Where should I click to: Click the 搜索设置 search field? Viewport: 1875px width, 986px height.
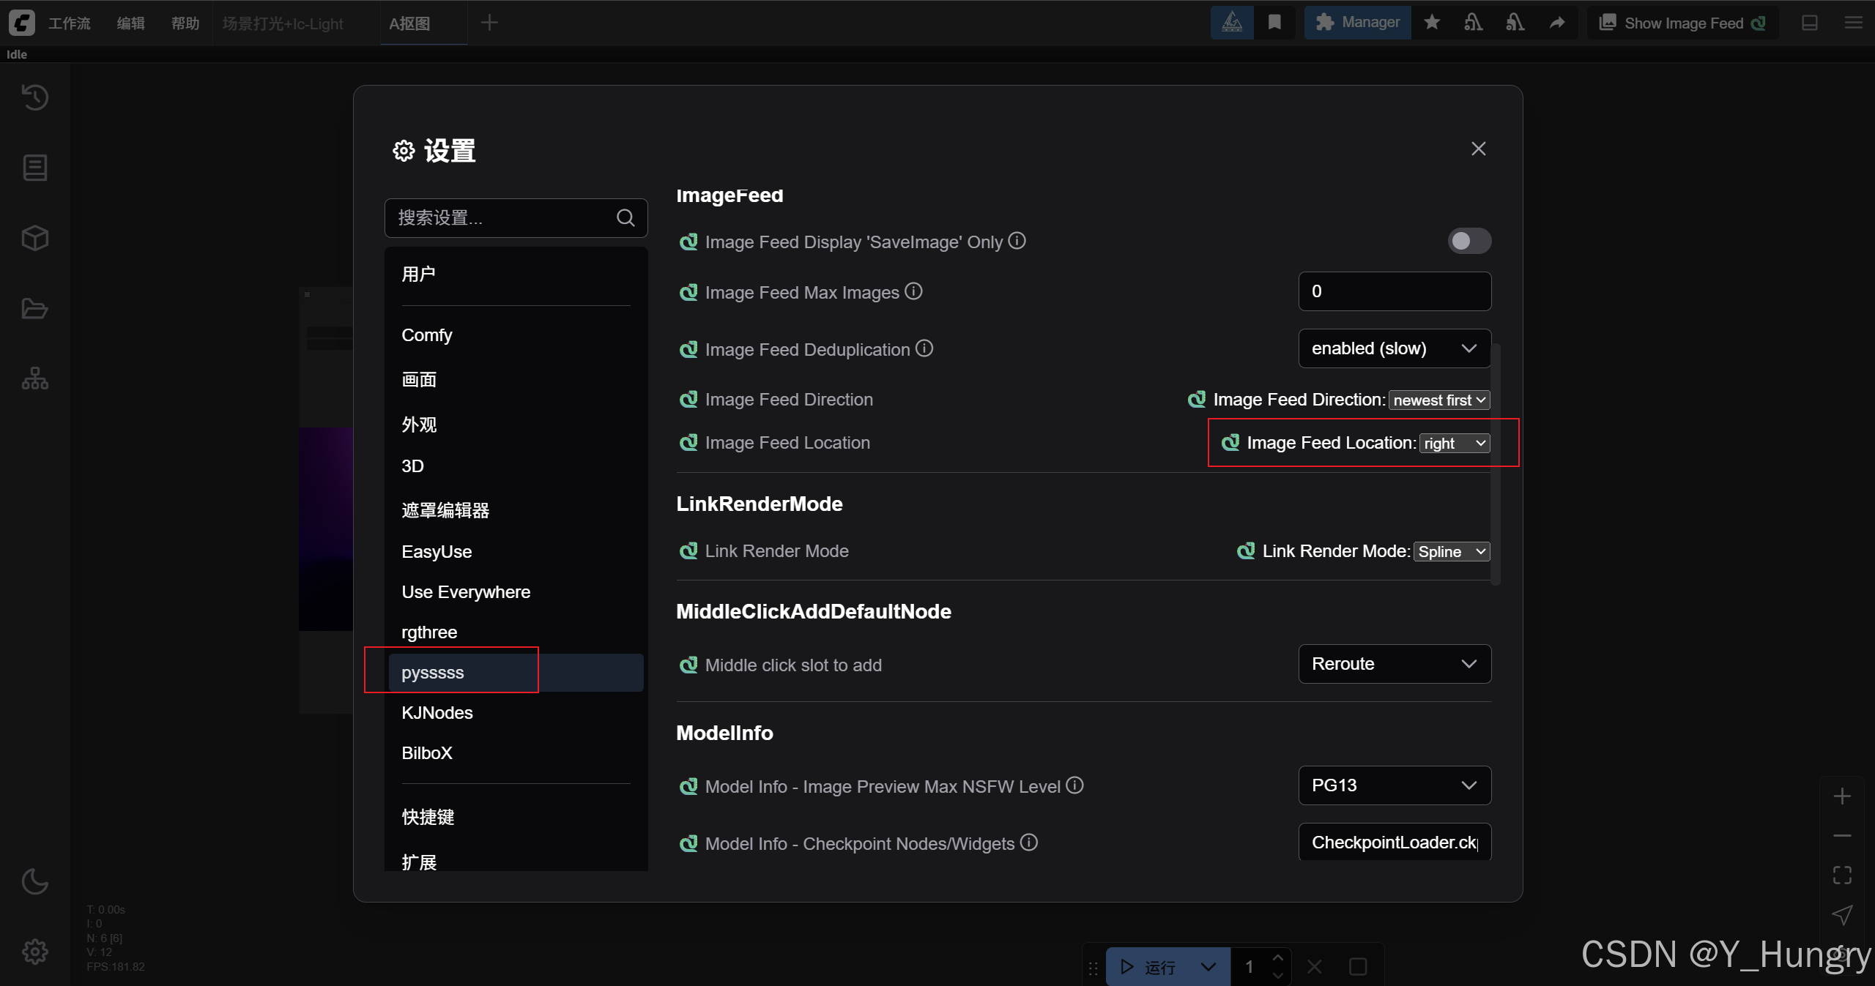[505, 218]
